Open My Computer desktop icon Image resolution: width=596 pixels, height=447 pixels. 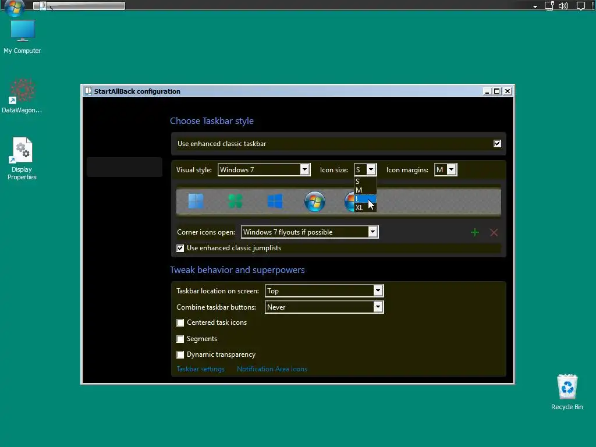click(22, 37)
